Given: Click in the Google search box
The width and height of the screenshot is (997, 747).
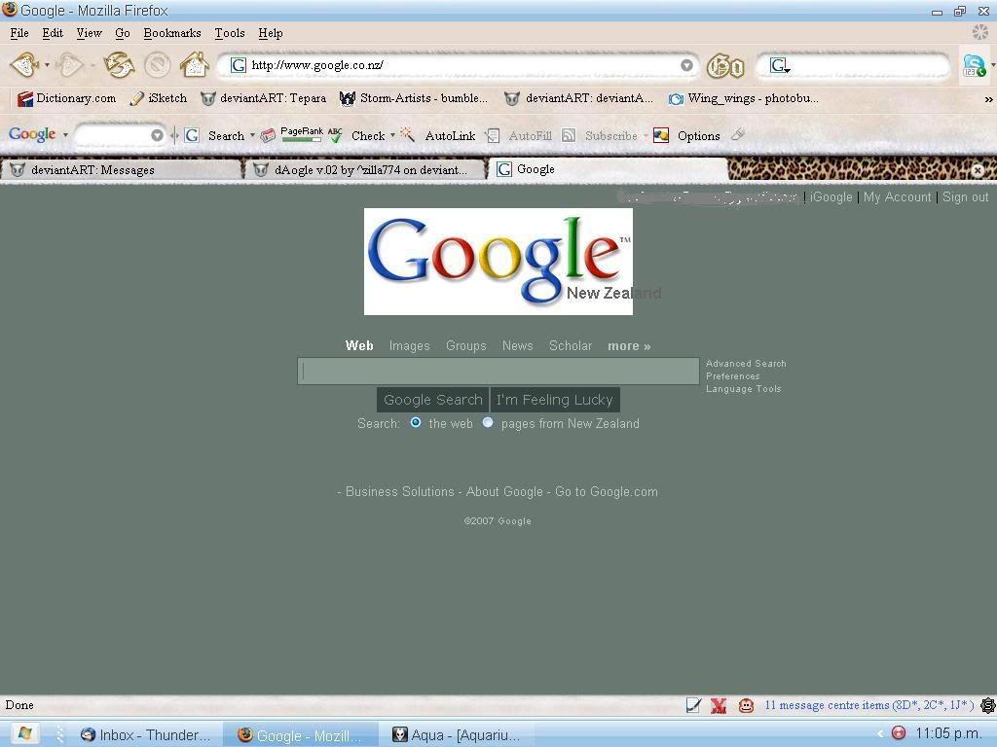Looking at the screenshot, I should click(498, 371).
